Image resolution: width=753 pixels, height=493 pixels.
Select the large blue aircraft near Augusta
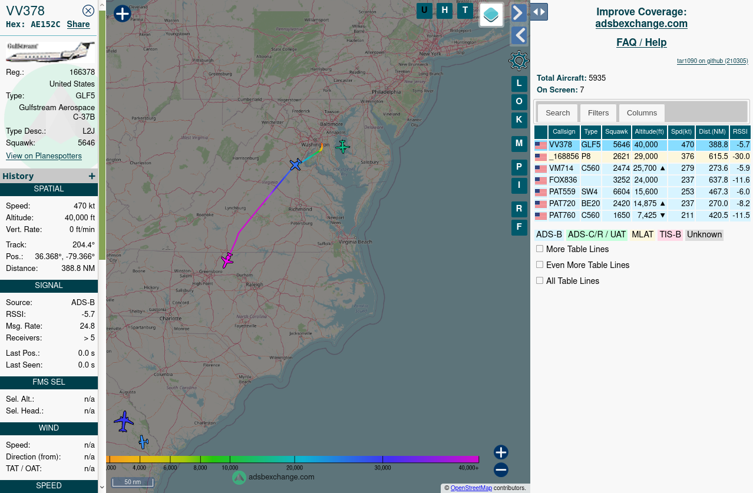coord(124,421)
